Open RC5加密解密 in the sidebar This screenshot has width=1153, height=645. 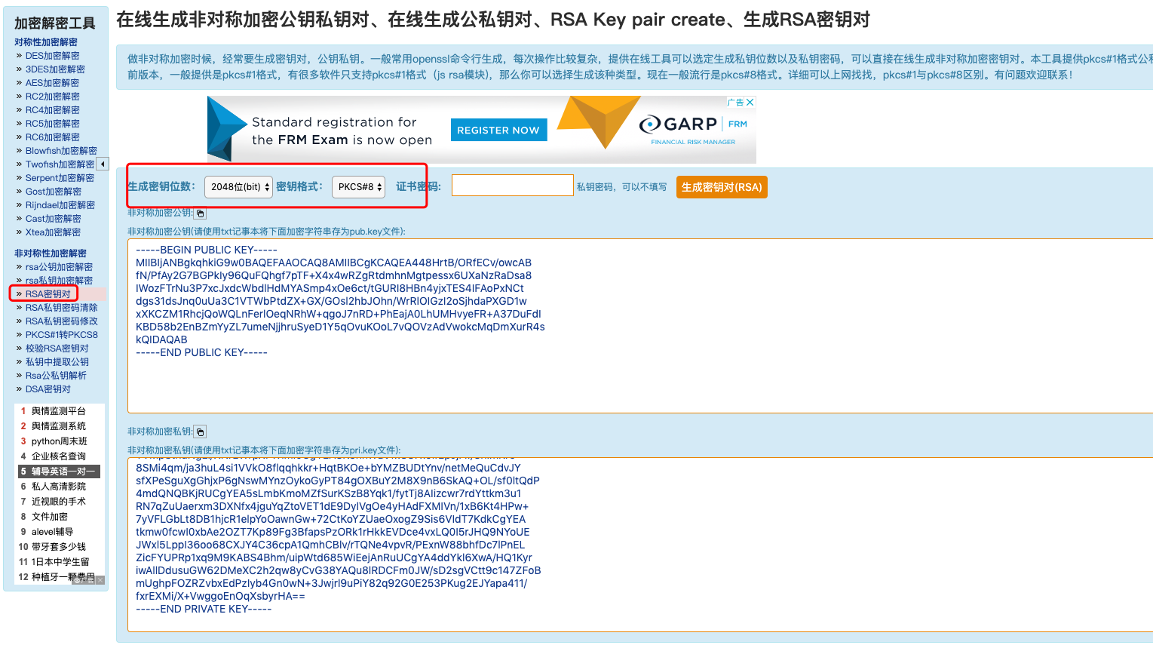[53, 124]
